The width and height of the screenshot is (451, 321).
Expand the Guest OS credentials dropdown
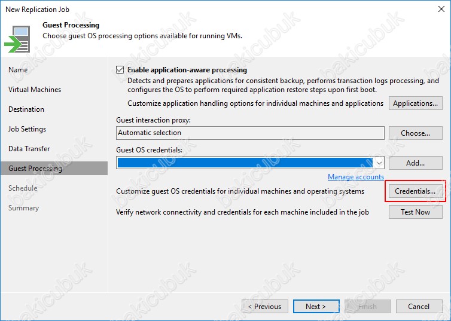tap(378, 163)
